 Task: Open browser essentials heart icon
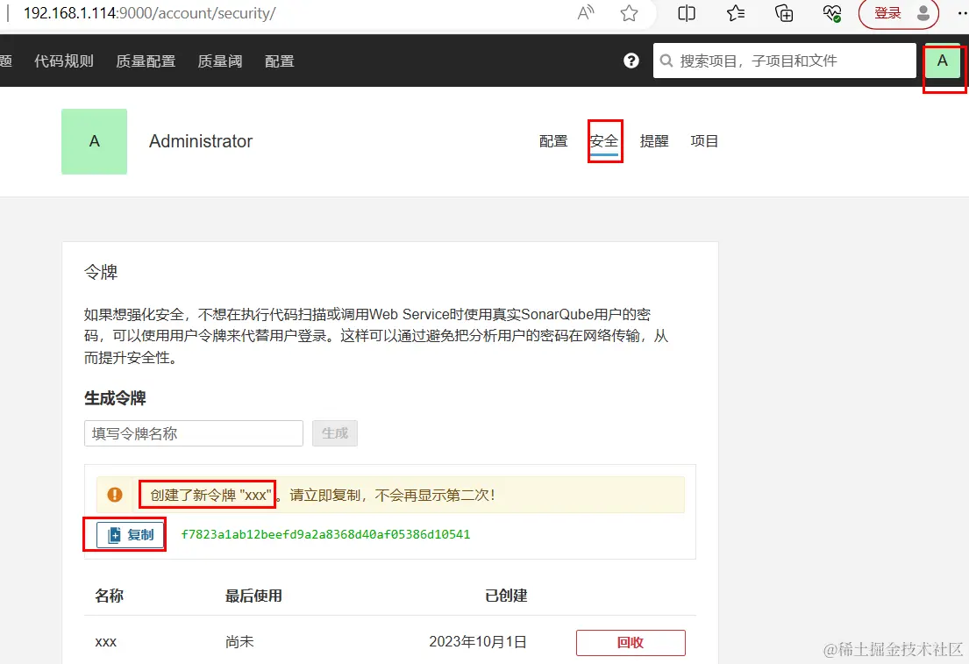click(832, 13)
